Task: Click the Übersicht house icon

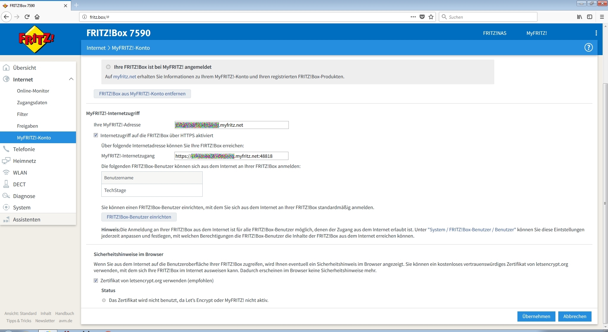Action: coord(6,67)
